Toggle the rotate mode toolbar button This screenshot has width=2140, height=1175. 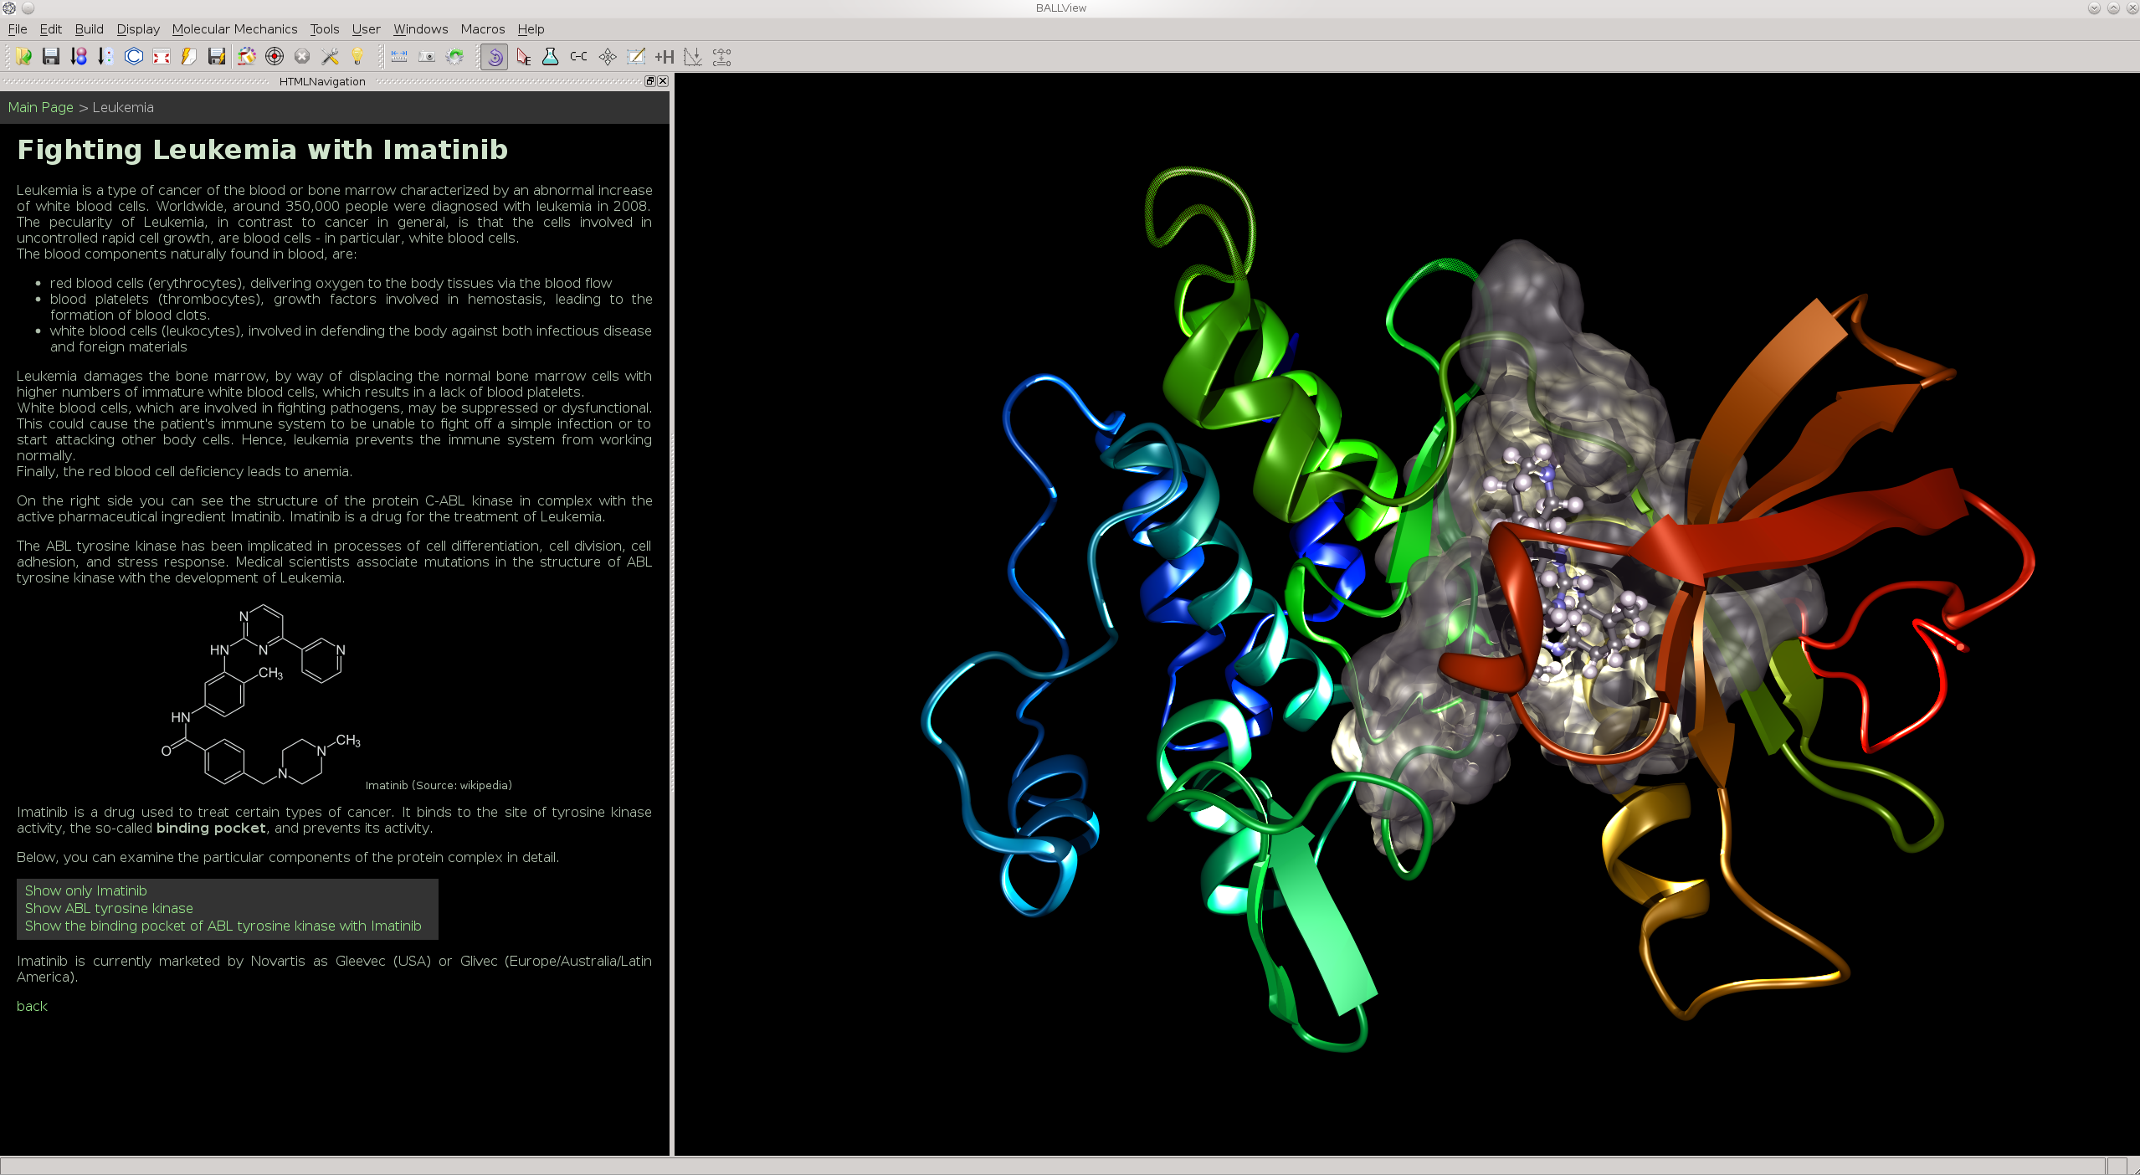[495, 57]
